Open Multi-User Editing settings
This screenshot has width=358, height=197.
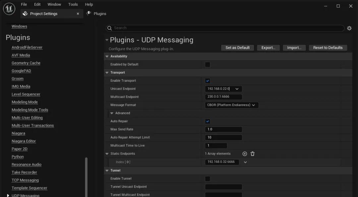27,118
